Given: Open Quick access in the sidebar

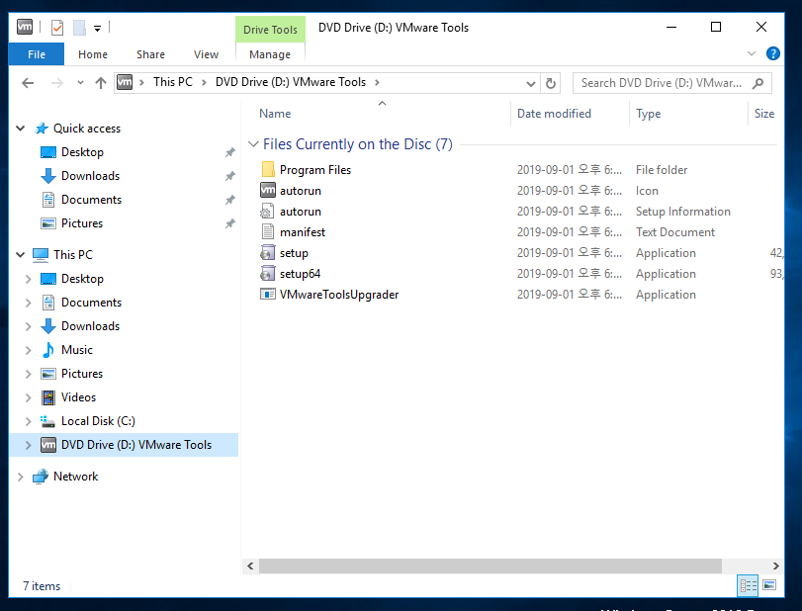Looking at the screenshot, I should click(x=86, y=129).
